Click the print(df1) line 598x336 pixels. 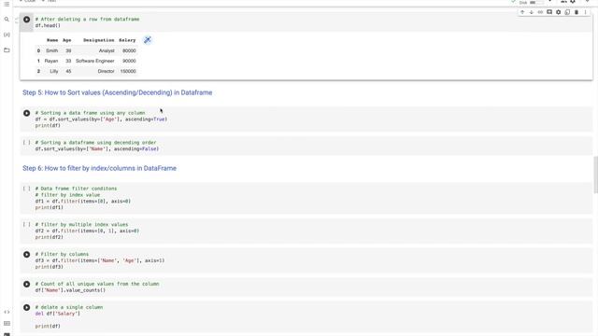tap(50, 207)
